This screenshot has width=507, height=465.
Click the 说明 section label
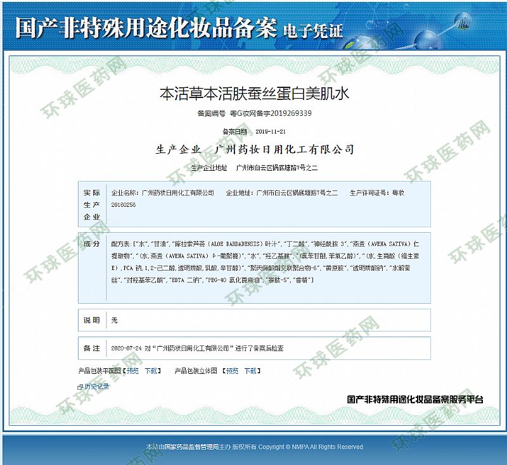click(x=92, y=320)
